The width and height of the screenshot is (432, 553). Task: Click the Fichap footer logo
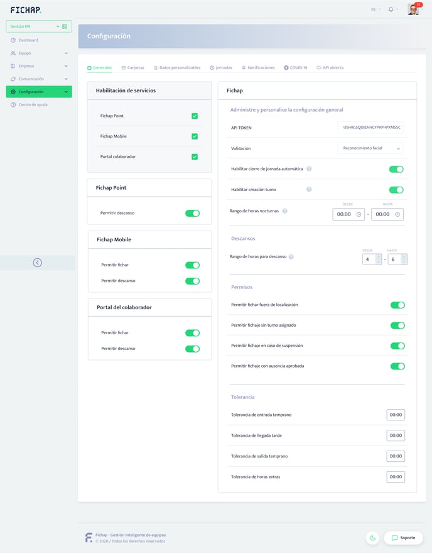(89, 537)
